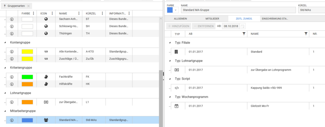This screenshot has width=325, height=127.
Task: Filter the NAME column in assignments
Action: [306, 34]
